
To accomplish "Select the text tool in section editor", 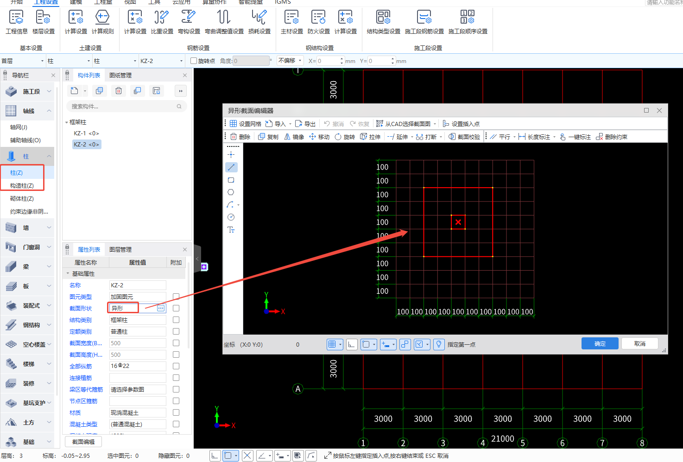I will click(x=231, y=230).
